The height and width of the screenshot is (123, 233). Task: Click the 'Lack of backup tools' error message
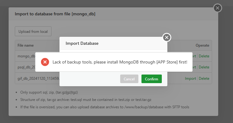[x=120, y=62]
